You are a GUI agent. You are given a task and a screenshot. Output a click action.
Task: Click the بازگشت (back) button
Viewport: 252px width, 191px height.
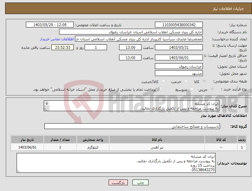click(118, 182)
